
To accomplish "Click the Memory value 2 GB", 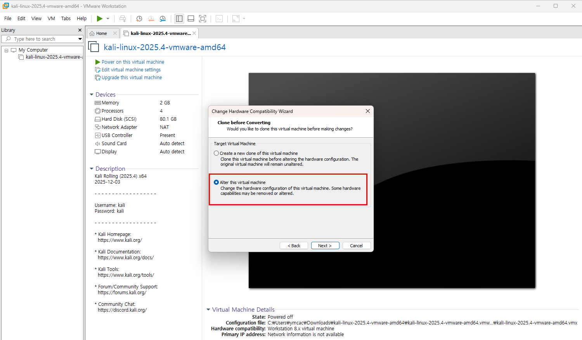I will 165,103.
